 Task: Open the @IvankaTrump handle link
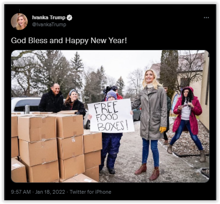pos(49,24)
